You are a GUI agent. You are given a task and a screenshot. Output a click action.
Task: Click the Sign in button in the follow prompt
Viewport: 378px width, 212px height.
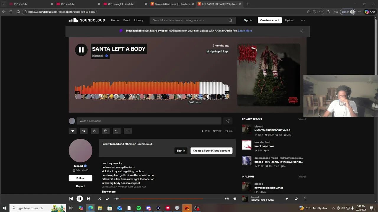[x=181, y=150]
